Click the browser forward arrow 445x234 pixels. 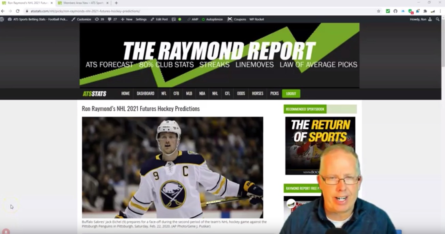[x=10, y=11]
